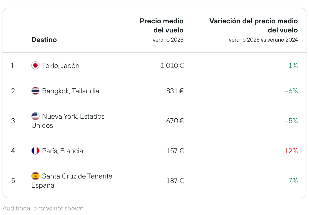Click the green −7% variation value
The width and height of the screenshot is (309, 215).
click(291, 181)
